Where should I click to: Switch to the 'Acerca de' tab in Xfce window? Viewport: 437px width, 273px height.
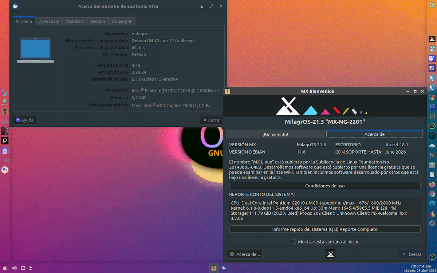49,21
